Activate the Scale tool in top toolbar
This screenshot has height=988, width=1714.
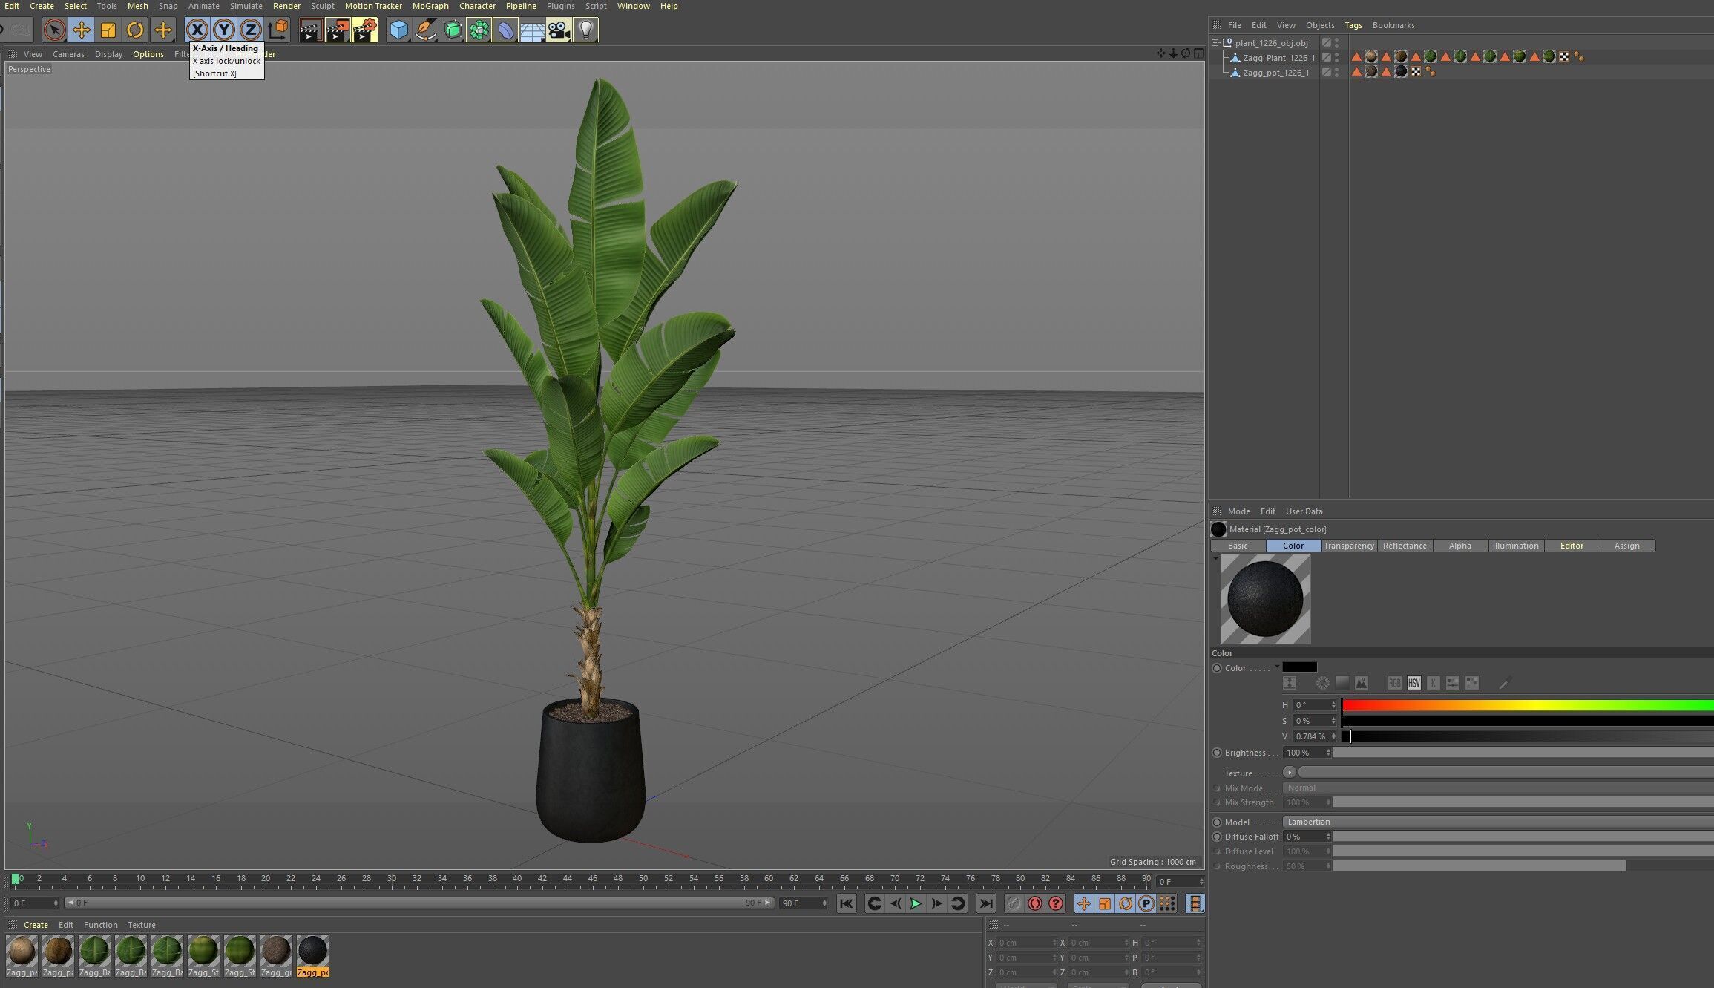click(x=108, y=30)
